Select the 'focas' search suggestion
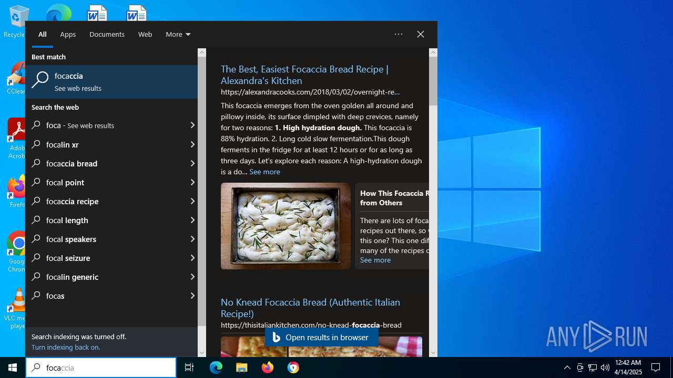 tap(111, 296)
